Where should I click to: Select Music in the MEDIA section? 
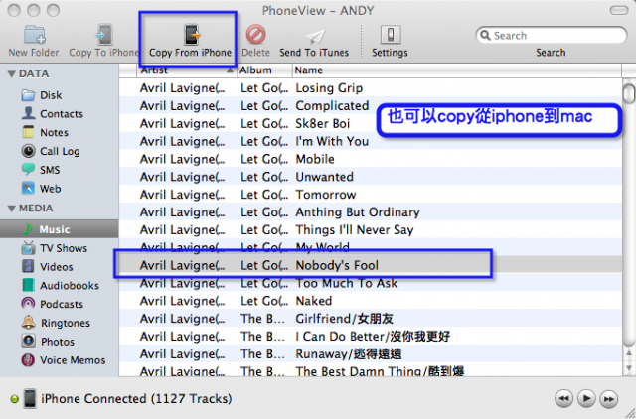[60, 229]
